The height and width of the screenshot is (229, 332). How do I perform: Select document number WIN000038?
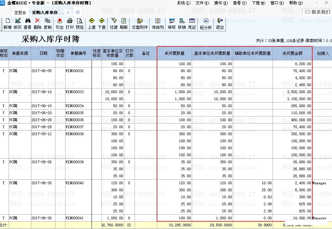tap(74, 134)
